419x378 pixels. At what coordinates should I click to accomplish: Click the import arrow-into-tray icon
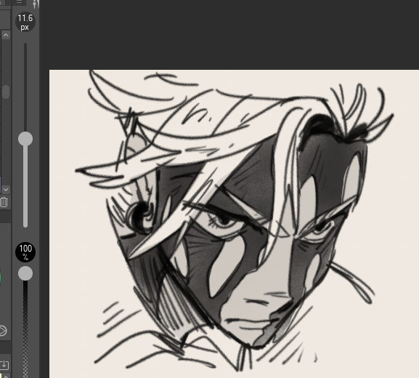pyautogui.click(x=4, y=365)
